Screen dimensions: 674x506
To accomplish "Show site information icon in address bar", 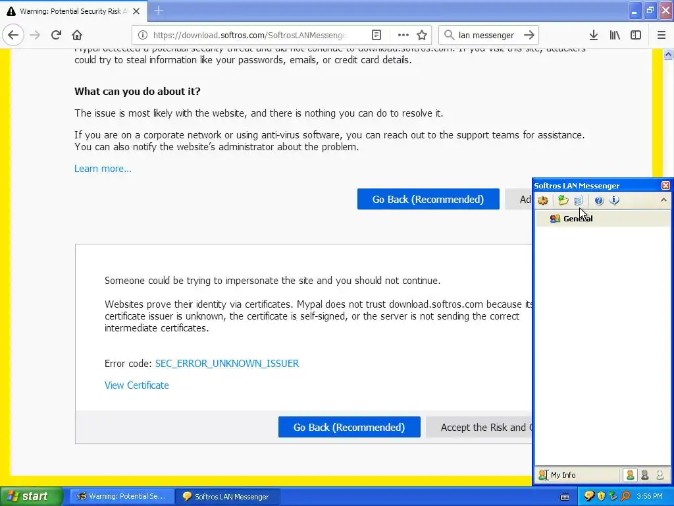I will (143, 35).
